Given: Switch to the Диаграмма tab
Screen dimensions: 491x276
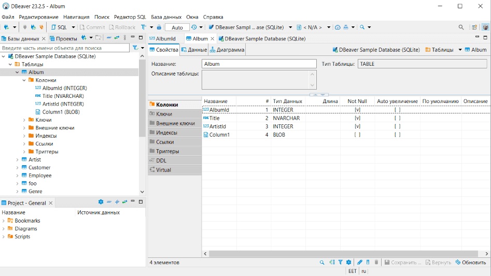Looking at the screenshot, I should 227,50.
